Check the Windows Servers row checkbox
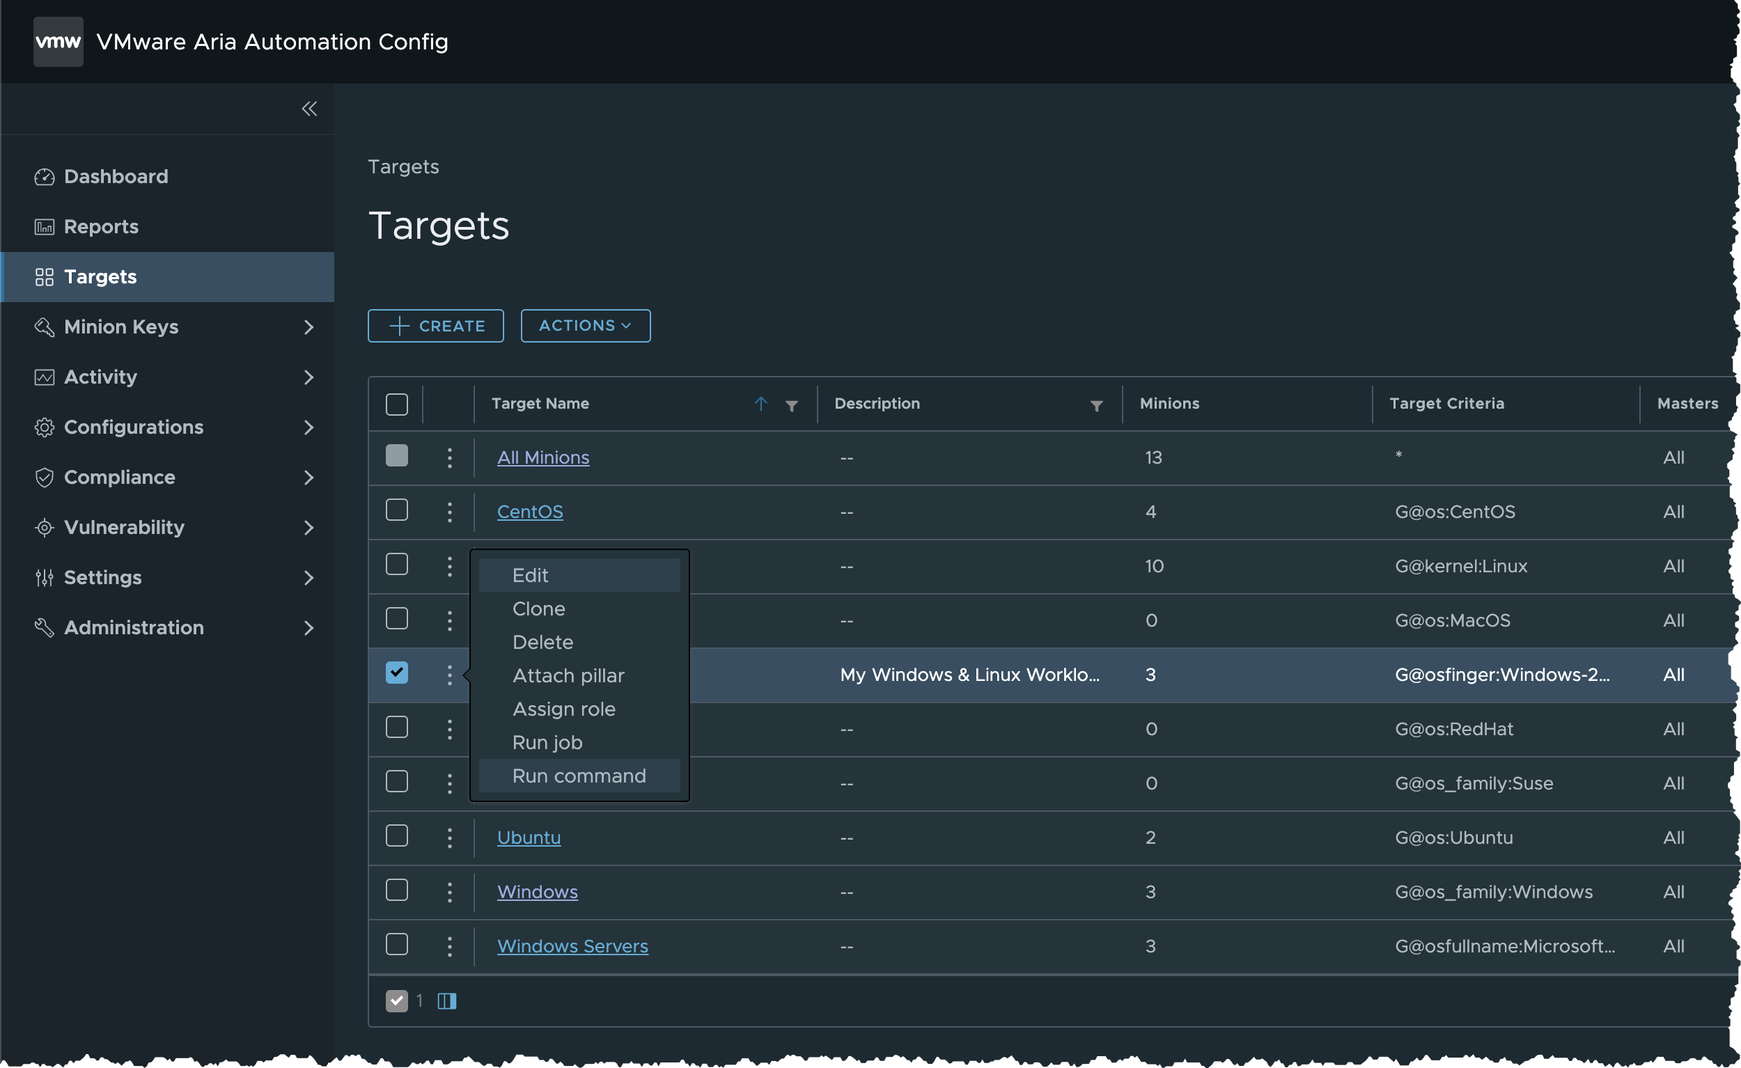 click(397, 944)
